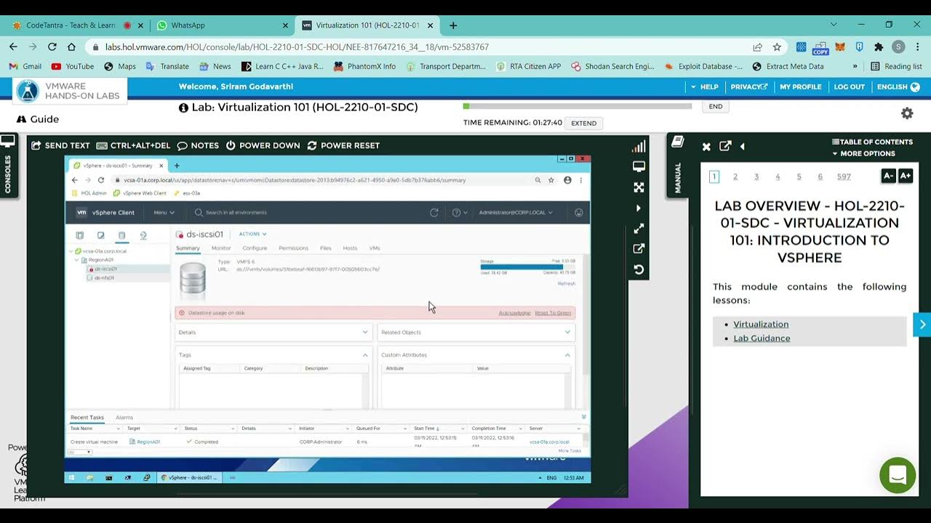The image size is (931, 523).
Task: Click Acknowledge on the datastore alarm
Action: (514, 313)
